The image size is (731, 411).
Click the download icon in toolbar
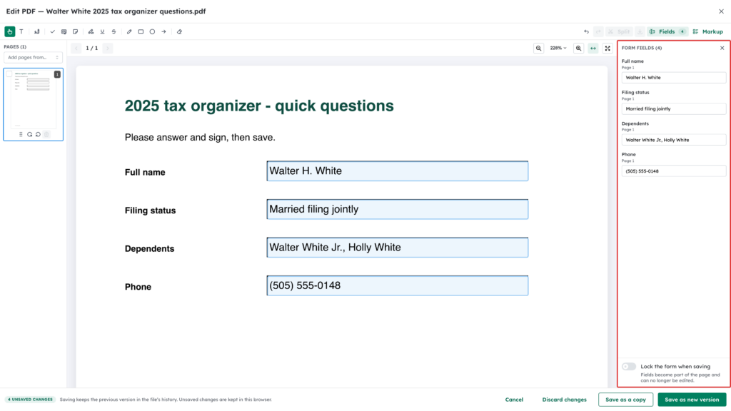tap(640, 31)
